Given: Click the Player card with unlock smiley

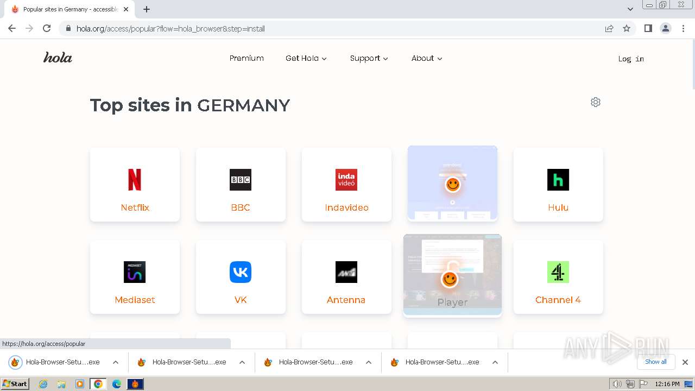Looking at the screenshot, I should 452,275.
